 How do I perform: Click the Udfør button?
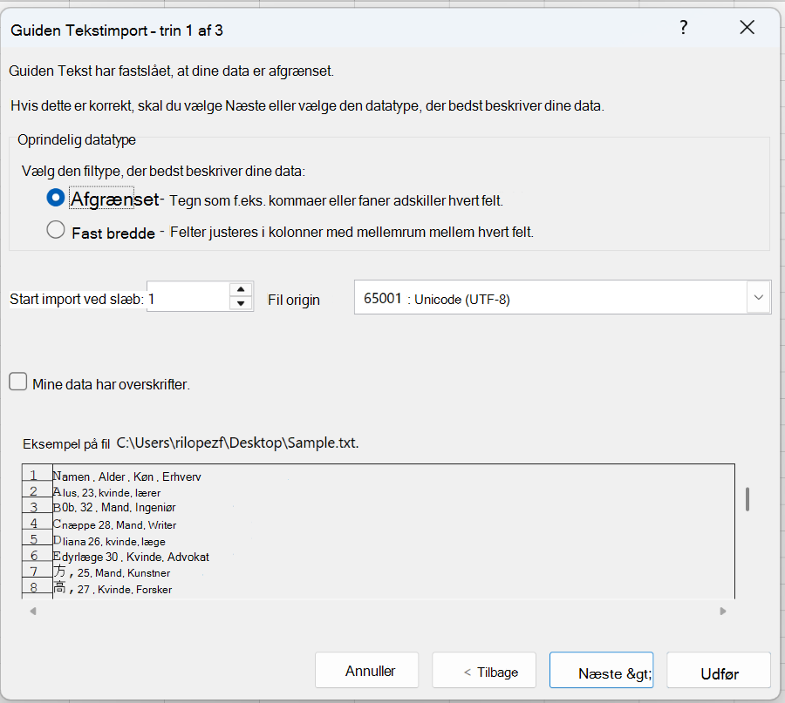click(719, 670)
